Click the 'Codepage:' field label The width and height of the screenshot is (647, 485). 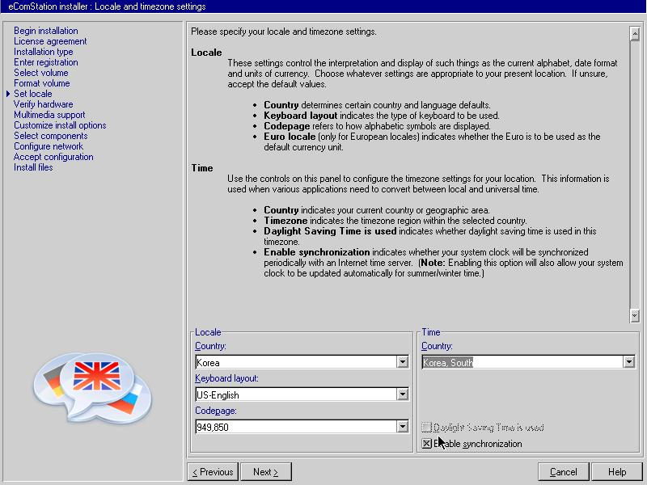216,411
